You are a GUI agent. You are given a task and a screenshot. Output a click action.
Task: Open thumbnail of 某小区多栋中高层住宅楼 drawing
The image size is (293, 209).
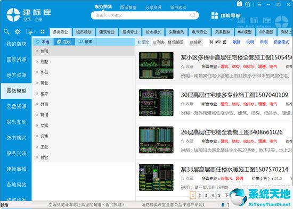coord(156,65)
